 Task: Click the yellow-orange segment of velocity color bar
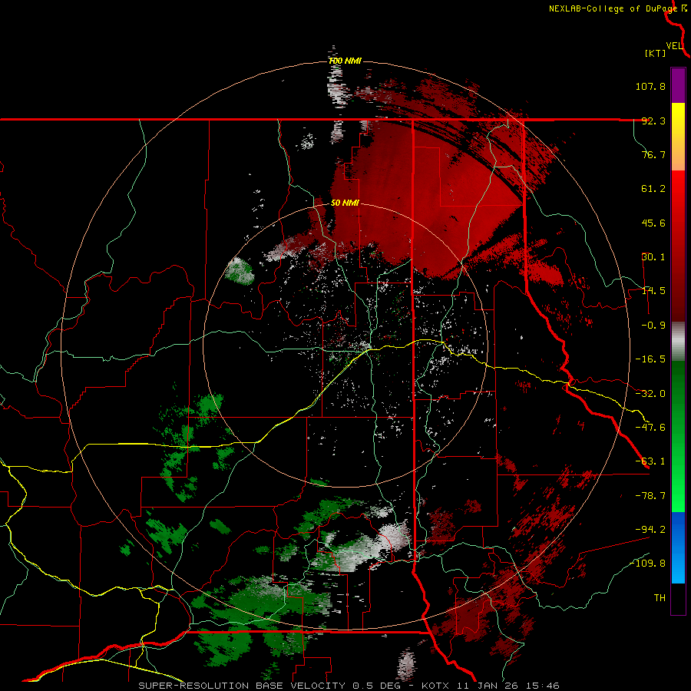point(678,137)
